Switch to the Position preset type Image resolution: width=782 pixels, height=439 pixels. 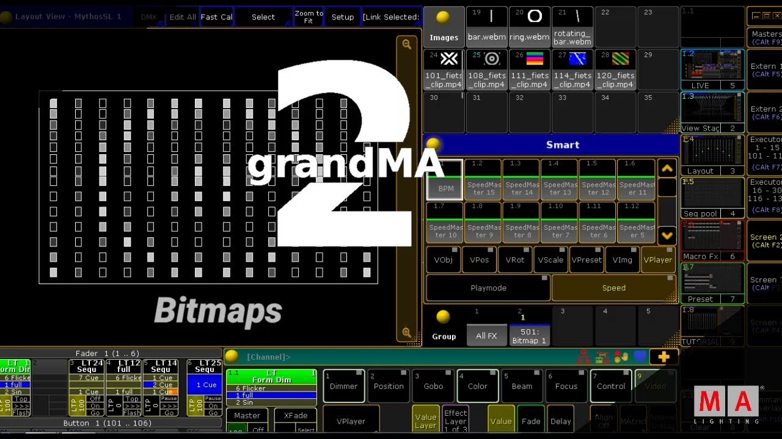389,386
